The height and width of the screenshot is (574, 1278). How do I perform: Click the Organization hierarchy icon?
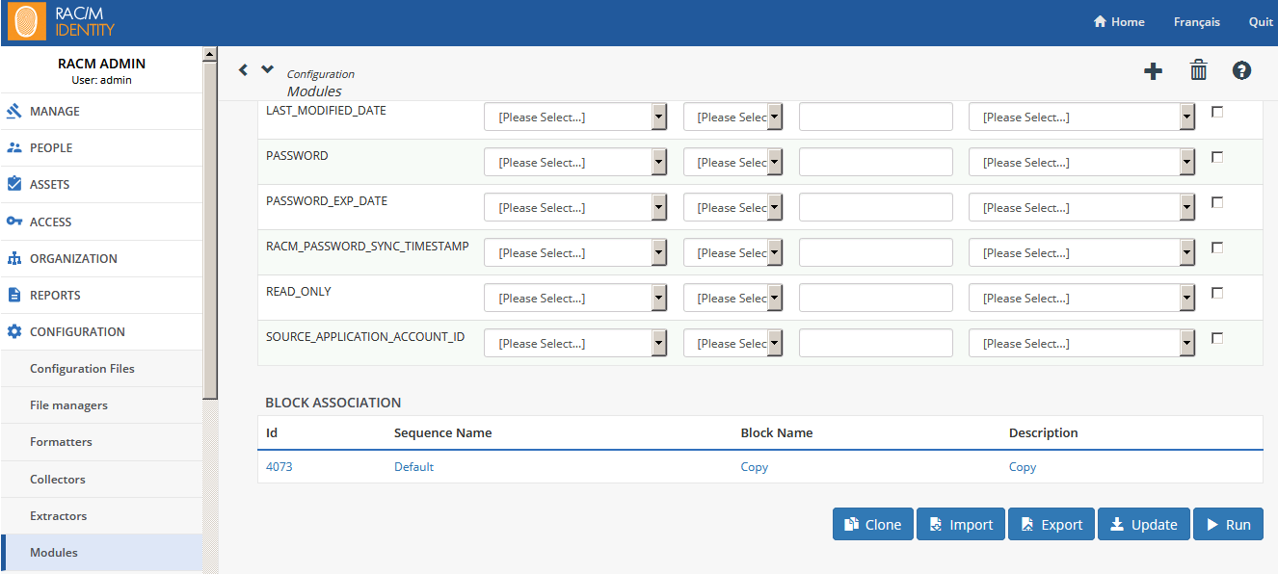pyautogui.click(x=14, y=258)
